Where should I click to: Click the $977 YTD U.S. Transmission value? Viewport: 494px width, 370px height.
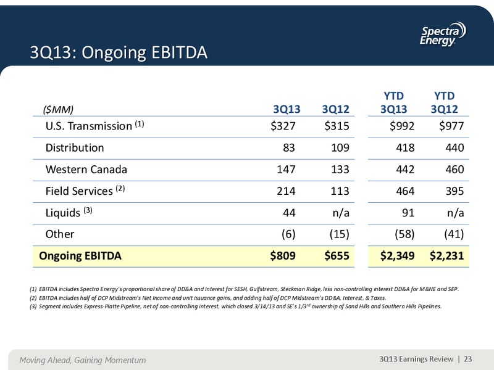pos(451,126)
